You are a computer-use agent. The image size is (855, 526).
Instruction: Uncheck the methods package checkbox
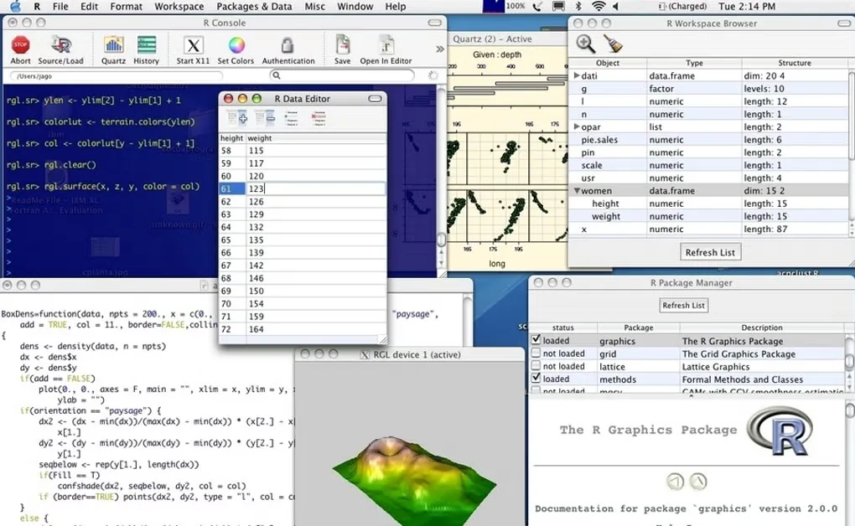536,379
